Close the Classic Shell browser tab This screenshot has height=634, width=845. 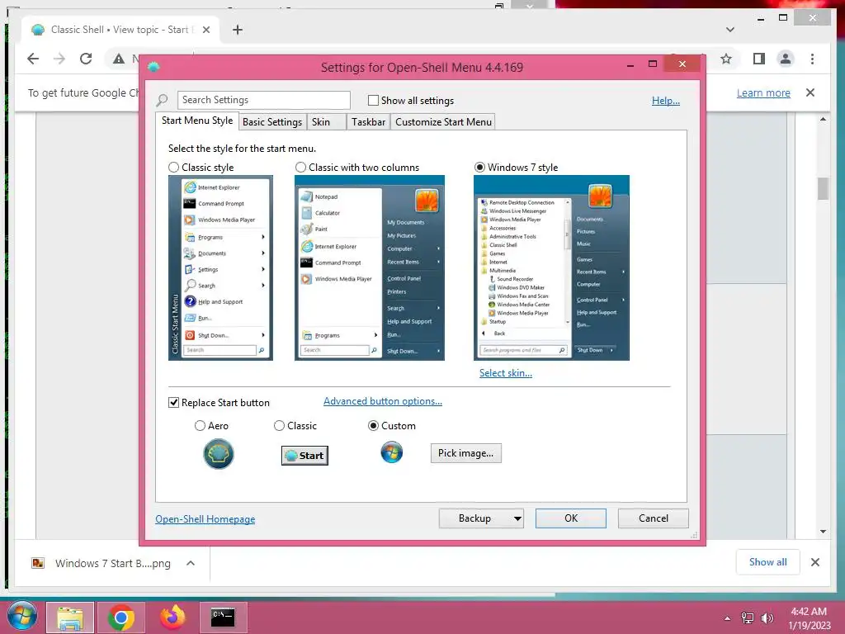205,30
